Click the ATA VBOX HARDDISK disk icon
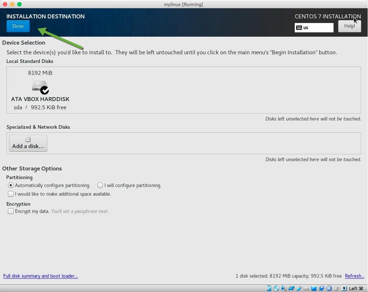 click(40, 86)
